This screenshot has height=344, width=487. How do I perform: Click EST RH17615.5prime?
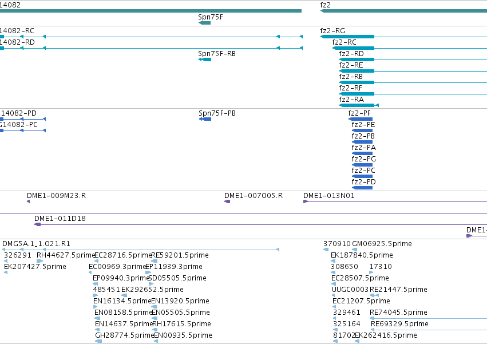click(181, 324)
